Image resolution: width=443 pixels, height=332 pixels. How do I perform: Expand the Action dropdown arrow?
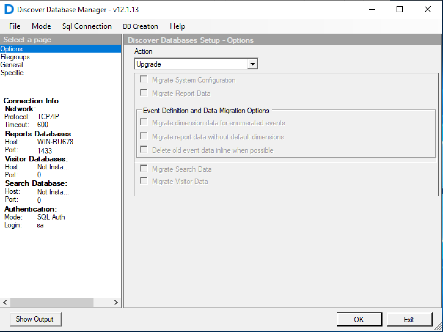coord(252,64)
